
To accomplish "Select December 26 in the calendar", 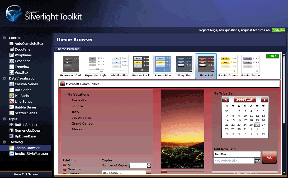I will click(x=257, y=125).
